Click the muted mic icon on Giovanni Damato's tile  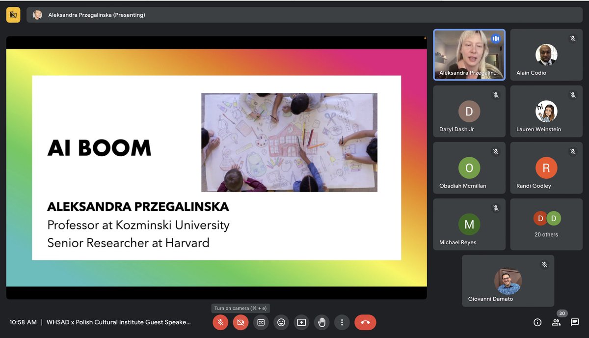click(544, 265)
